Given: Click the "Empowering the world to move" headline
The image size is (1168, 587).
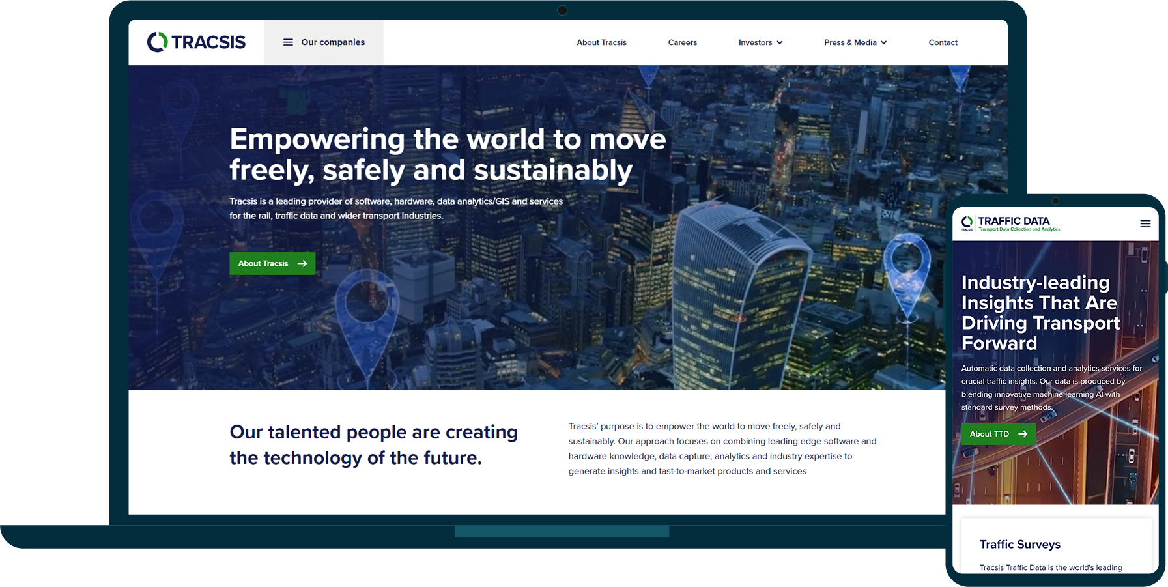Looking at the screenshot, I should tap(448, 154).
